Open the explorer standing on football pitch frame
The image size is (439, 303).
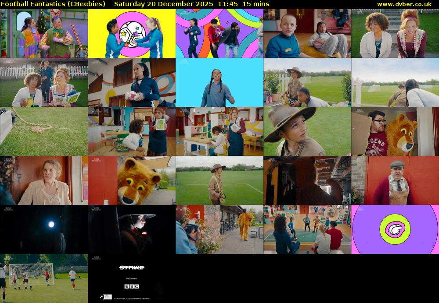click(x=219, y=180)
